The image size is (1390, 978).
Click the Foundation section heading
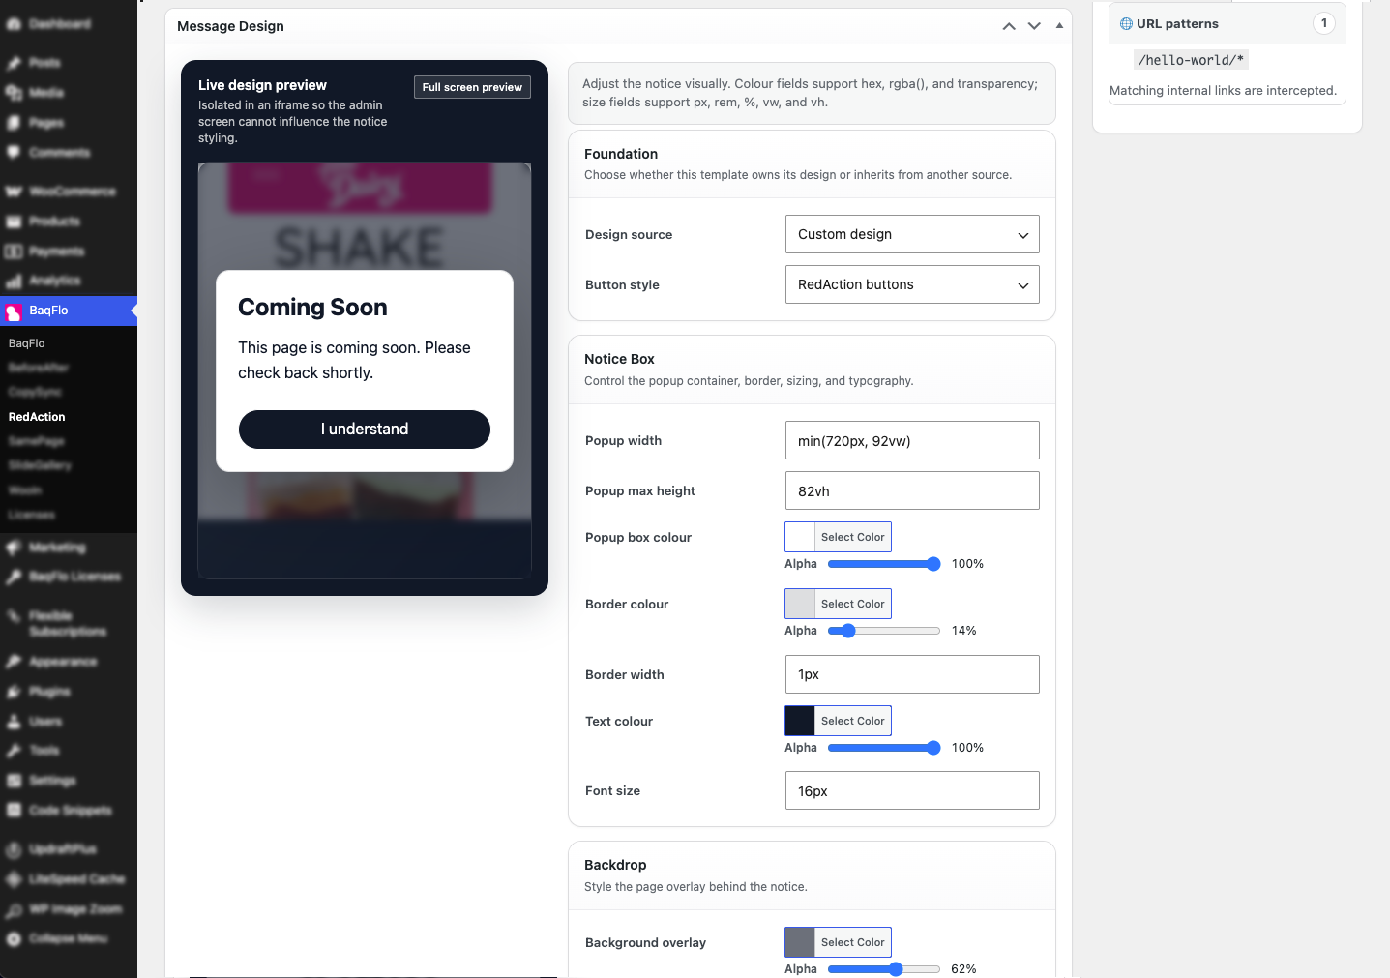coord(621,154)
